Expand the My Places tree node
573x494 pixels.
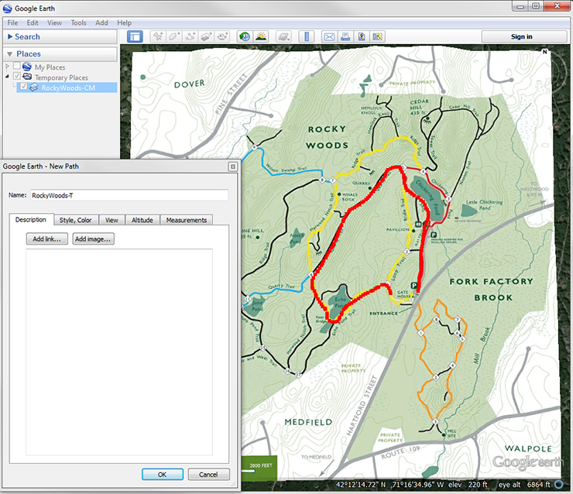[7, 67]
